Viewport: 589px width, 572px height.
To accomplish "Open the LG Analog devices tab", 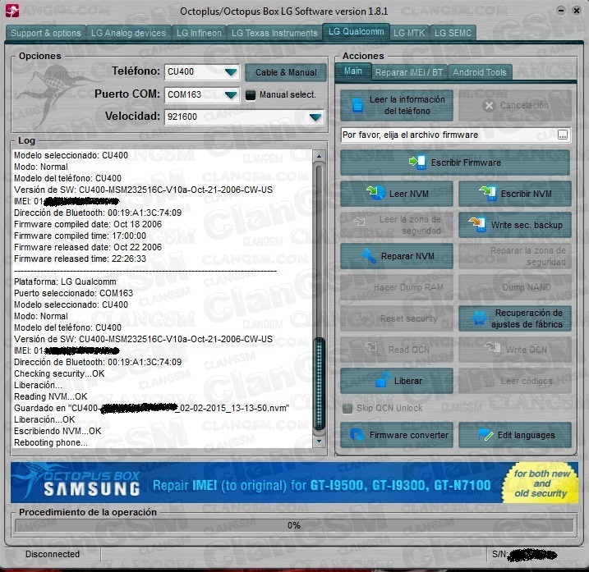I will tap(128, 33).
